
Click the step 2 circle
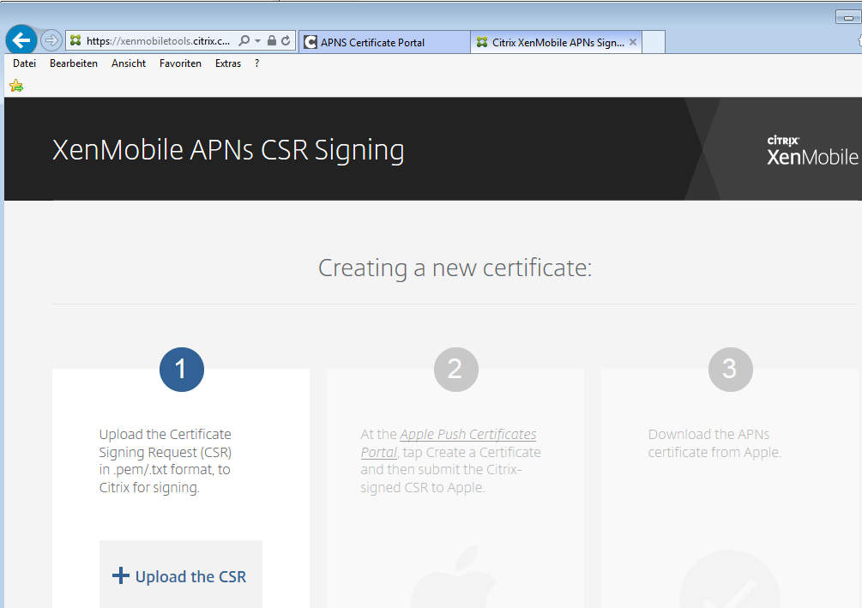click(455, 370)
